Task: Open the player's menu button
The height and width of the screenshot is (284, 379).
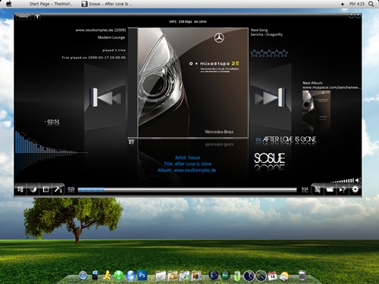Action: point(23,17)
